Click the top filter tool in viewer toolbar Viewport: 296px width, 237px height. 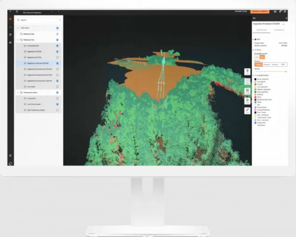[247, 72]
